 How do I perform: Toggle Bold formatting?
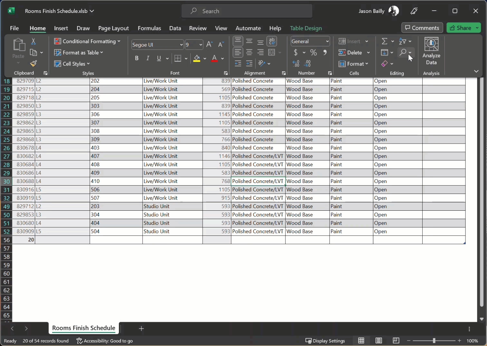click(137, 58)
